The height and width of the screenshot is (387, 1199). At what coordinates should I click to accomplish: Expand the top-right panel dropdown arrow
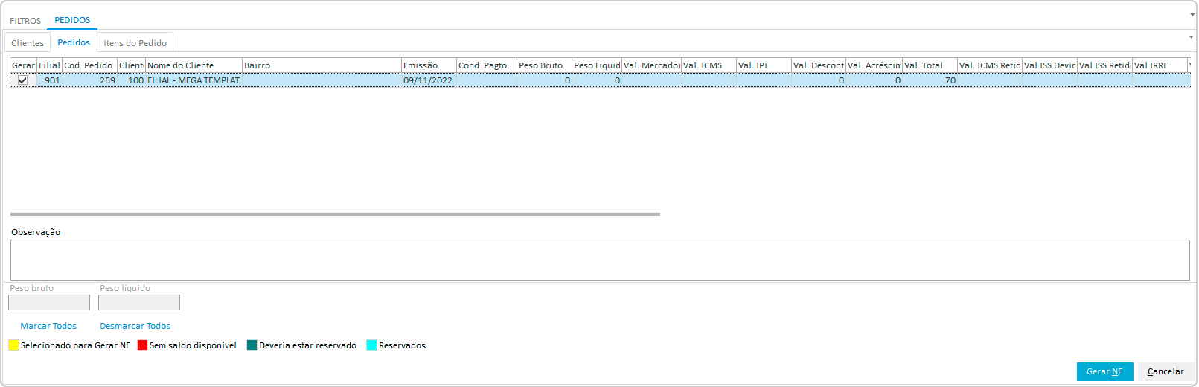[x=1192, y=15]
